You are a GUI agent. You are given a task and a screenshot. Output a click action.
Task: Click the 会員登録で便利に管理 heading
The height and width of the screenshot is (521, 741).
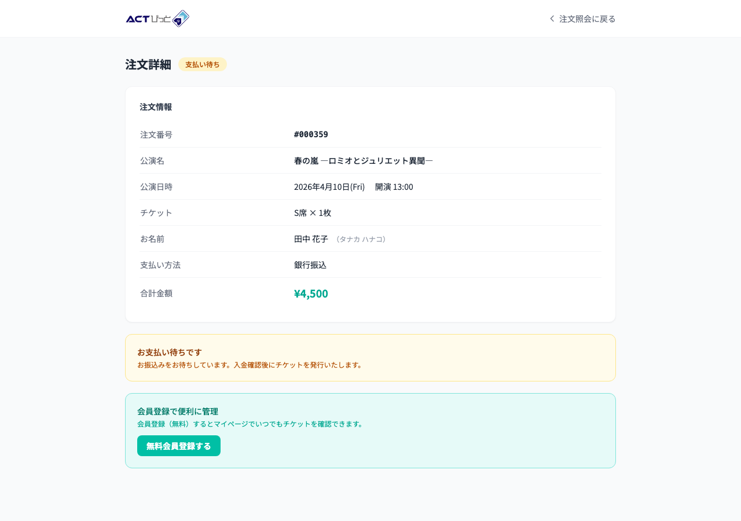[x=178, y=411]
